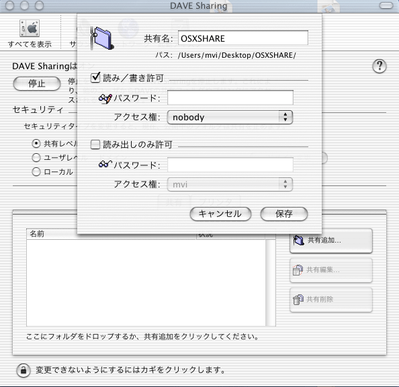Screen dimensions: 399x387
Task: Click the read/write glasses-and-pencil password icon
Action: click(x=105, y=98)
